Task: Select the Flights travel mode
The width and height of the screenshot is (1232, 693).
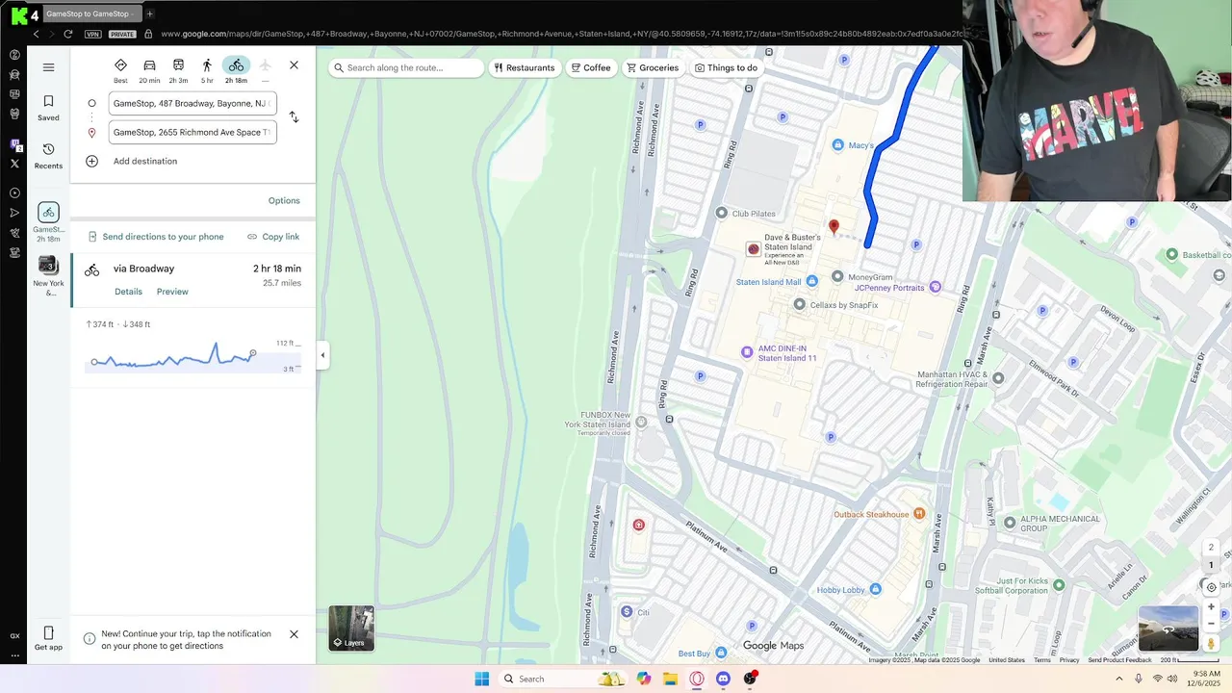Action: pyautogui.click(x=265, y=70)
